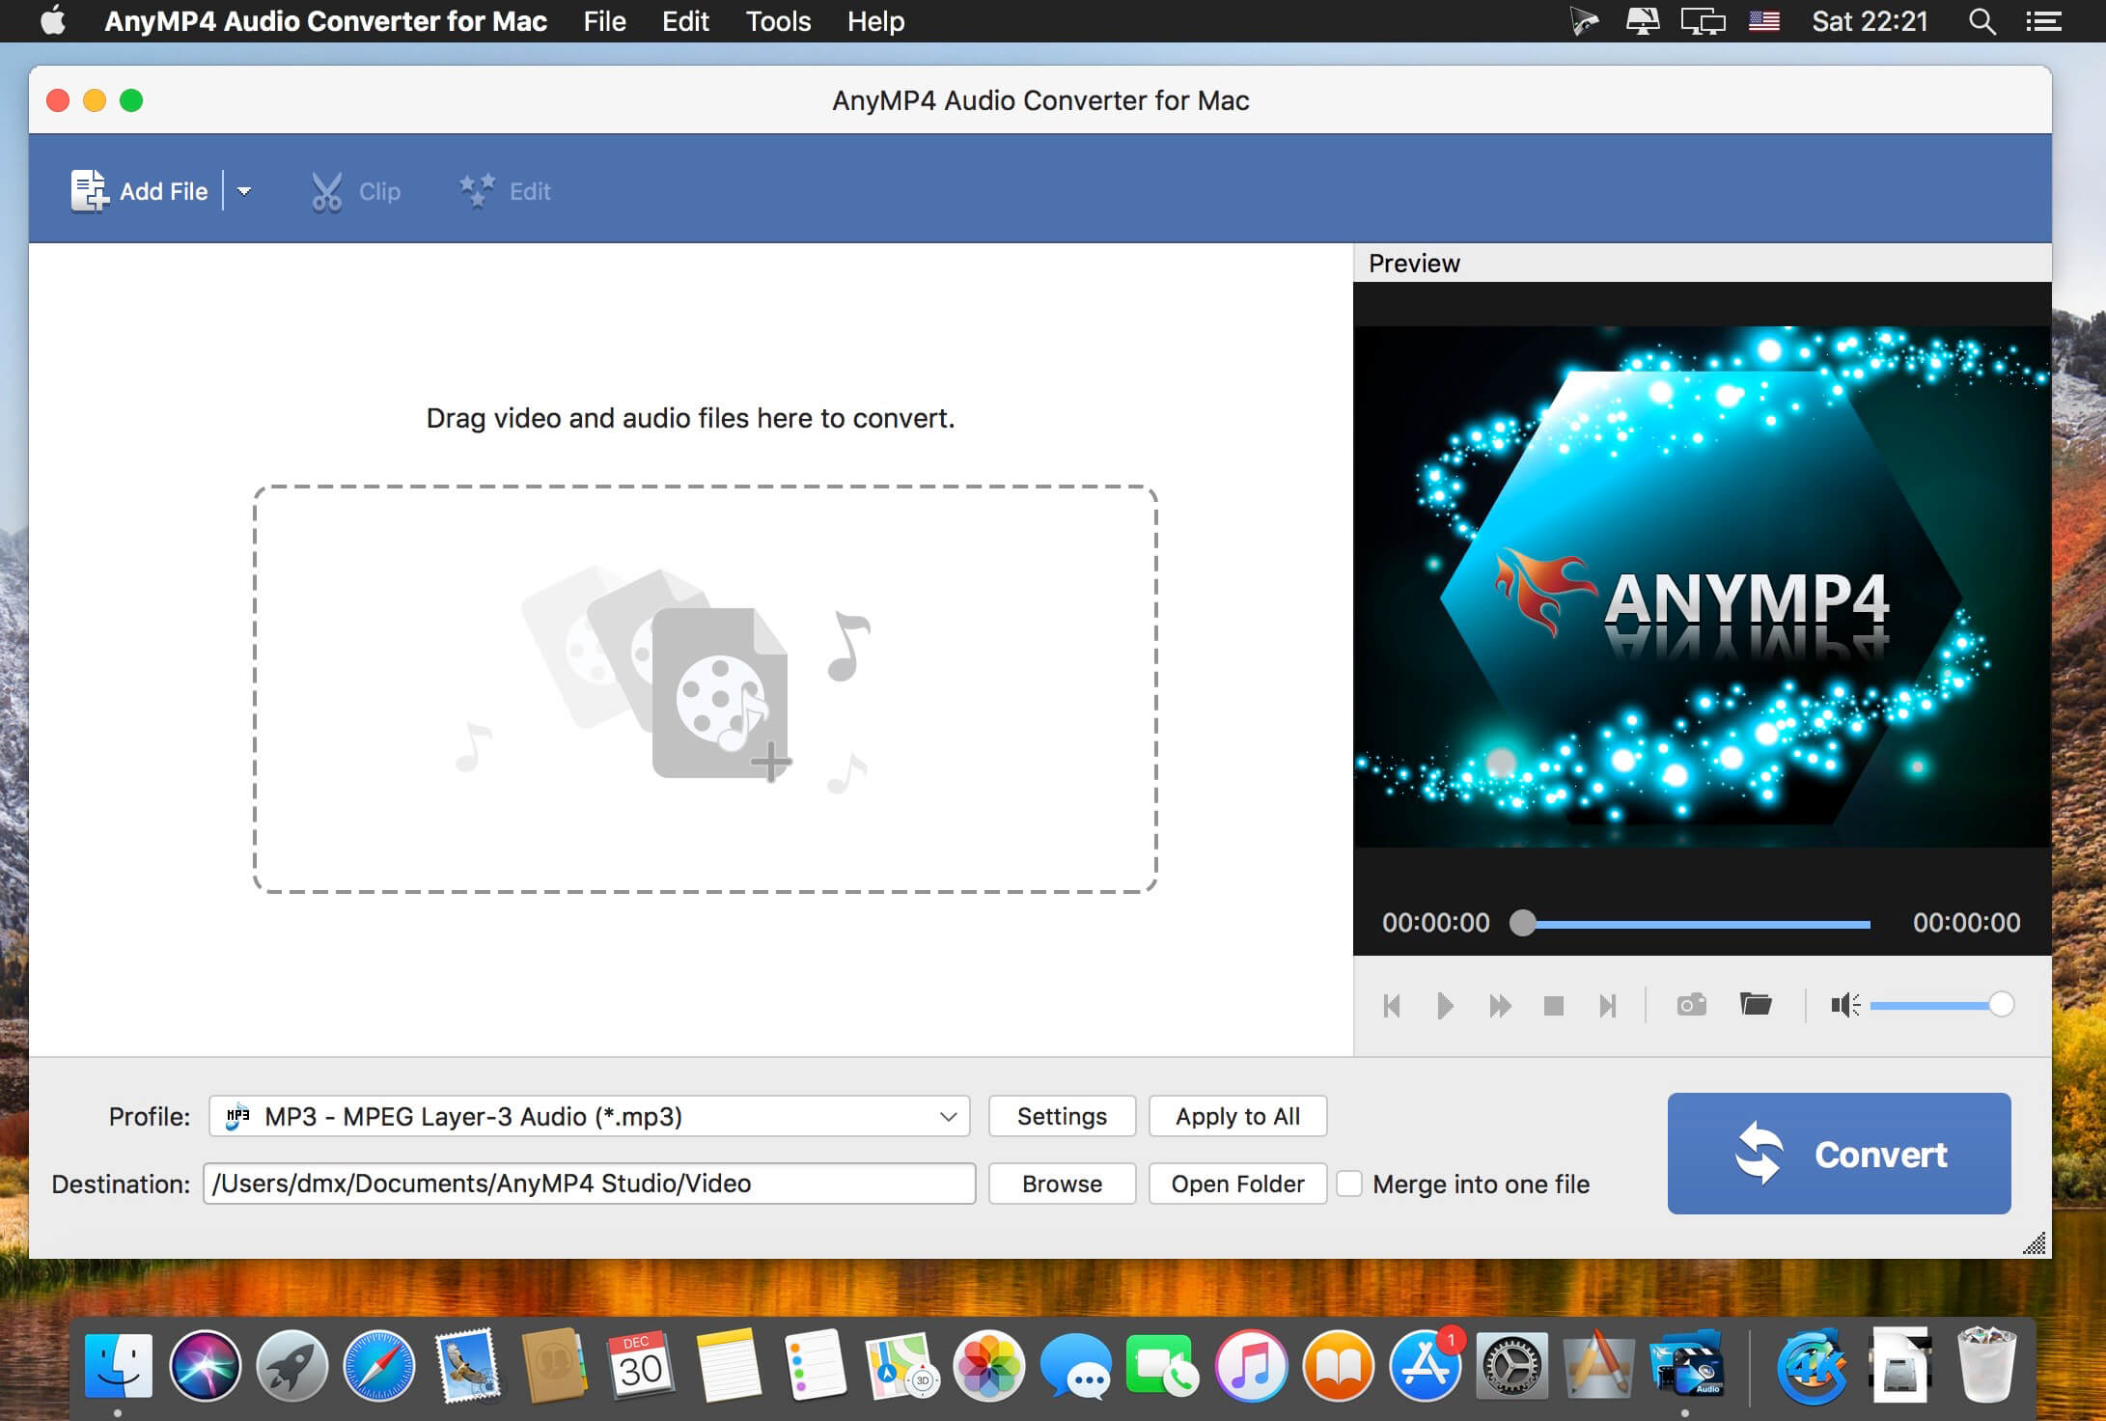Open the Tools menu
Screen dimensions: 2106x1421
[776, 21]
